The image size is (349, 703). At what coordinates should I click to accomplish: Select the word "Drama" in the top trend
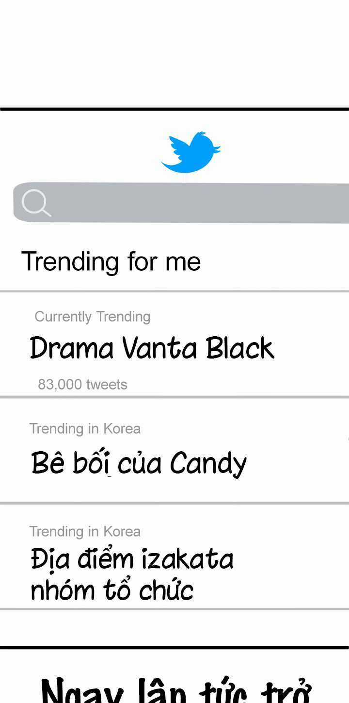coord(72,348)
